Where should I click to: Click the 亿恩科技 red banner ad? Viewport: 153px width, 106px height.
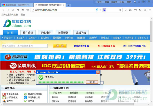(75, 65)
